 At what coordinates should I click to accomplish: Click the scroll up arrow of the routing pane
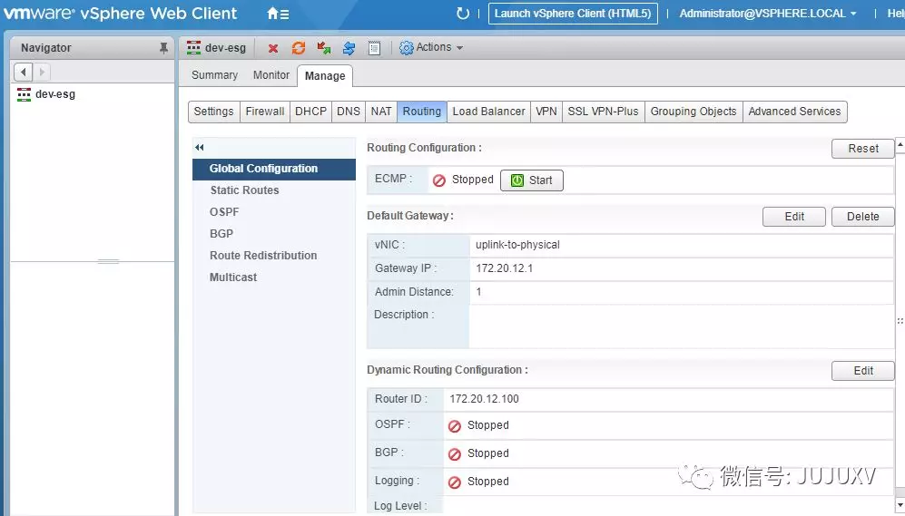click(x=900, y=145)
